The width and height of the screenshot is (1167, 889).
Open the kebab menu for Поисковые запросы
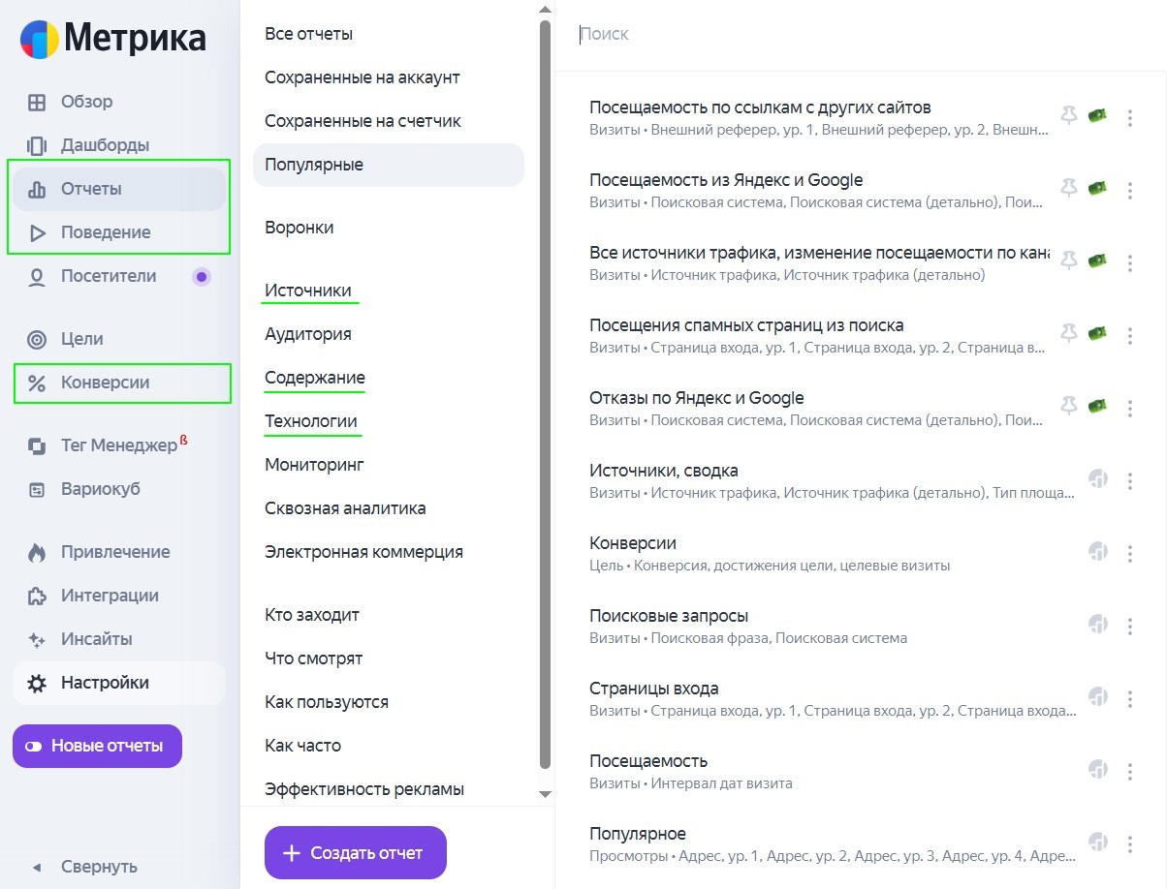tap(1130, 625)
